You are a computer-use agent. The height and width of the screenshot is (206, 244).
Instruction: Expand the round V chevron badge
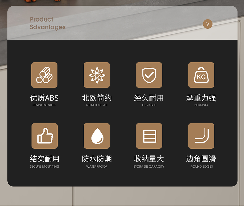click(208, 24)
